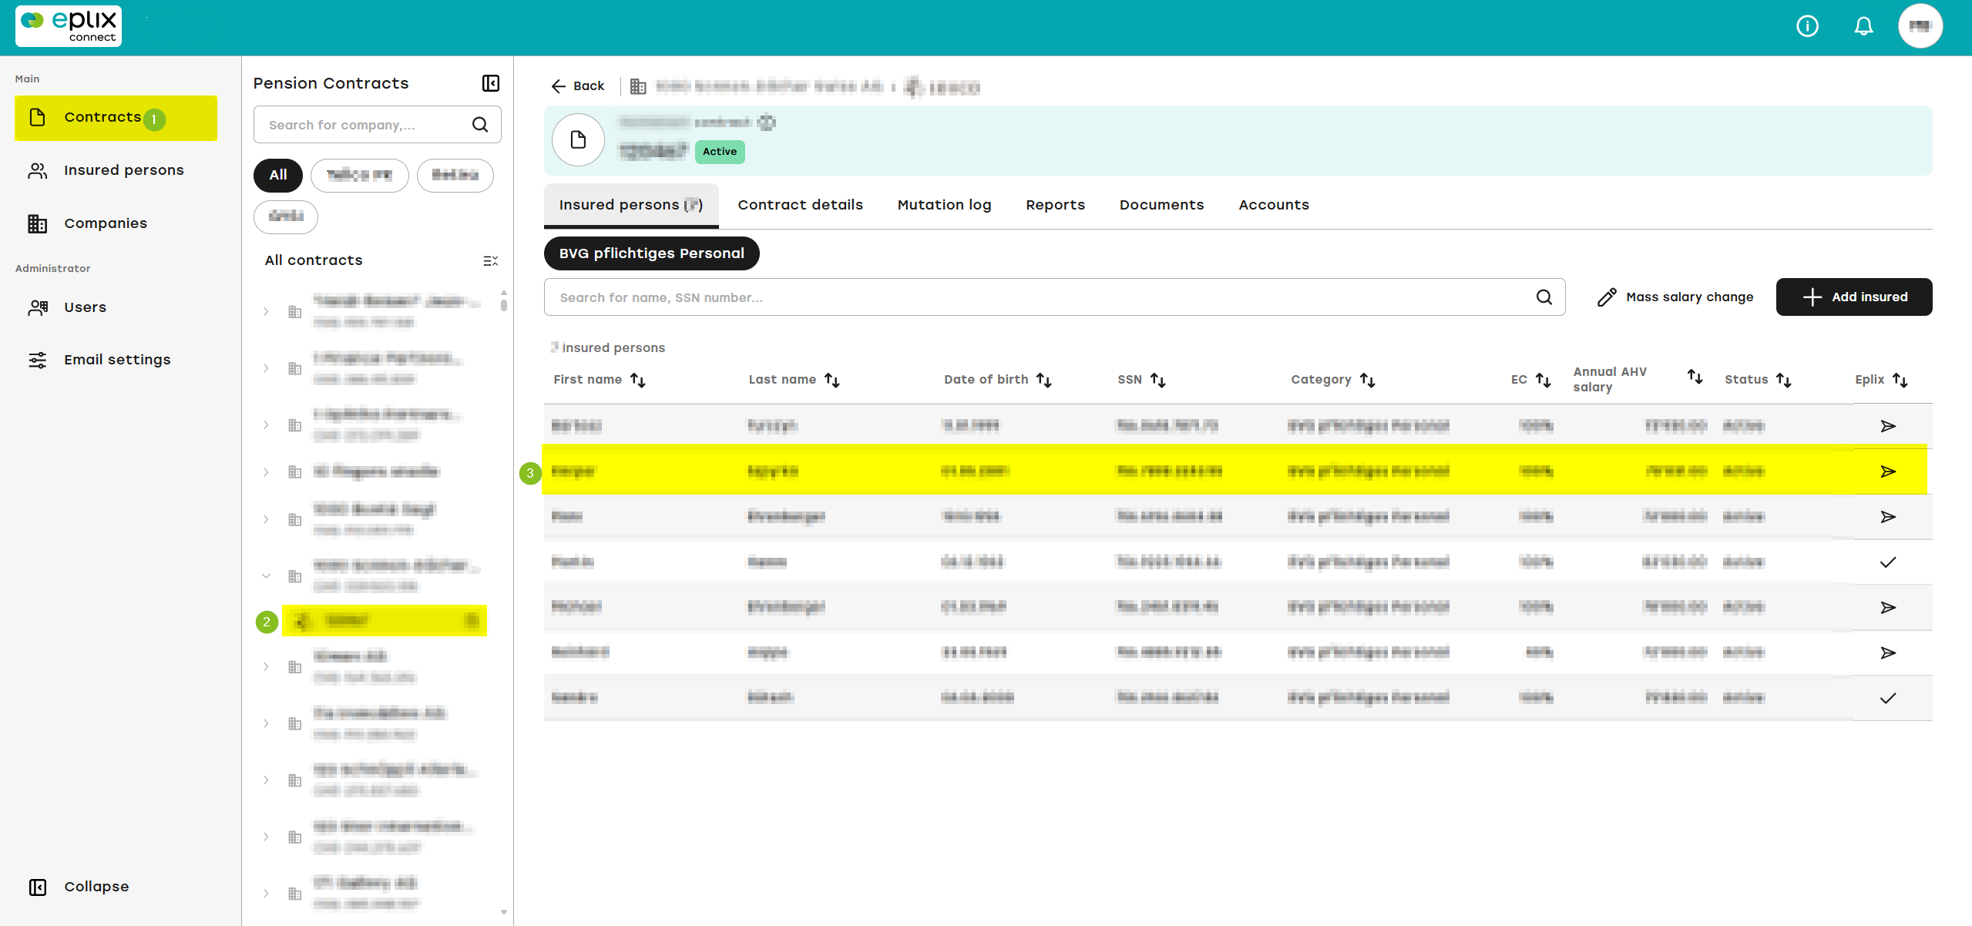Click the breadcrumb building icon beside Back
This screenshot has height=926, width=1972.
click(x=638, y=86)
